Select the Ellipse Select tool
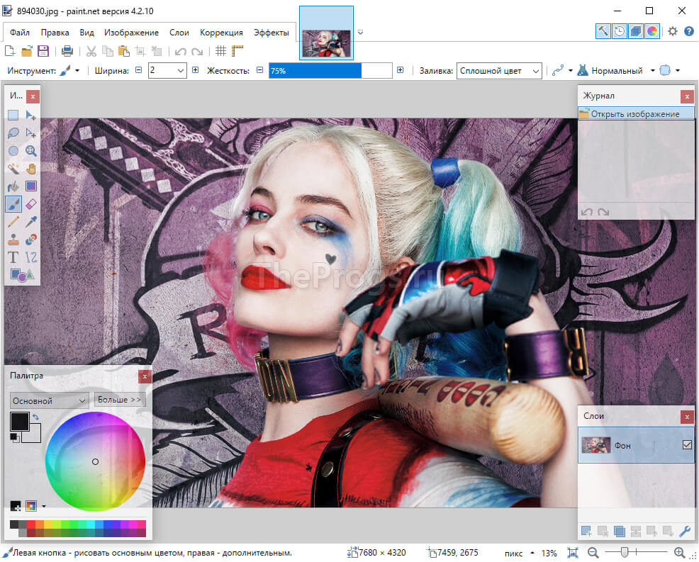 pos(13,151)
